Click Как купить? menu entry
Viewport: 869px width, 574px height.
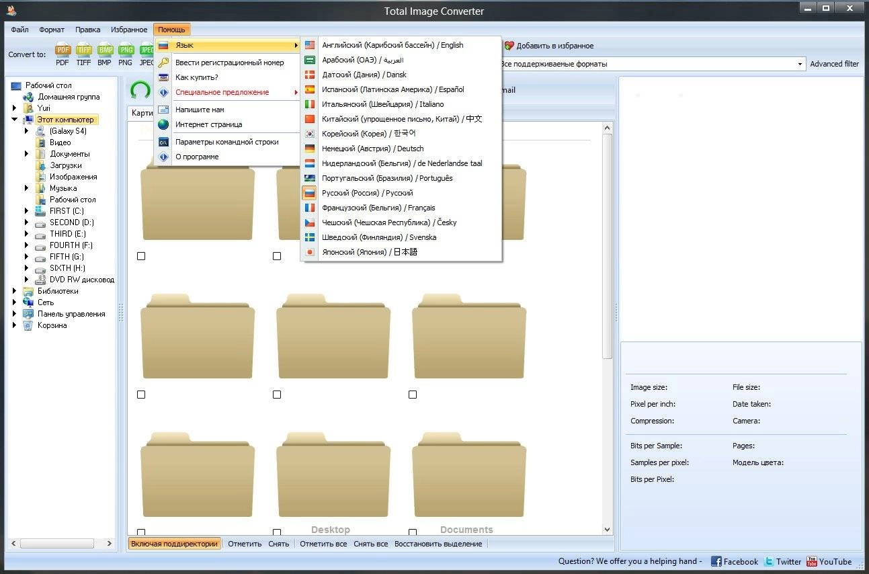[x=227, y=77]
